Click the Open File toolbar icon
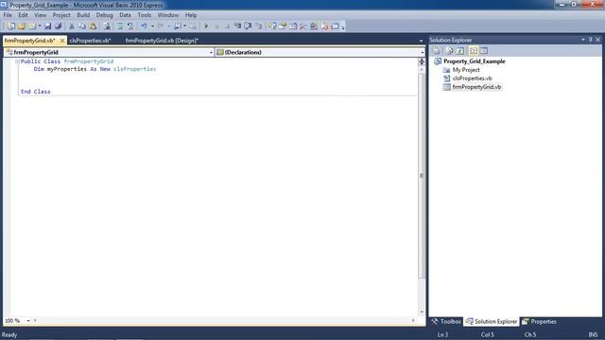This screenshot has width=605, height=340. coord(22,26)
